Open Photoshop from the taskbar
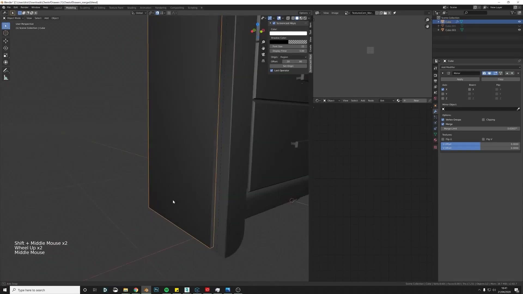This screenshot has height=294, width=523. (x=156, y=290)
